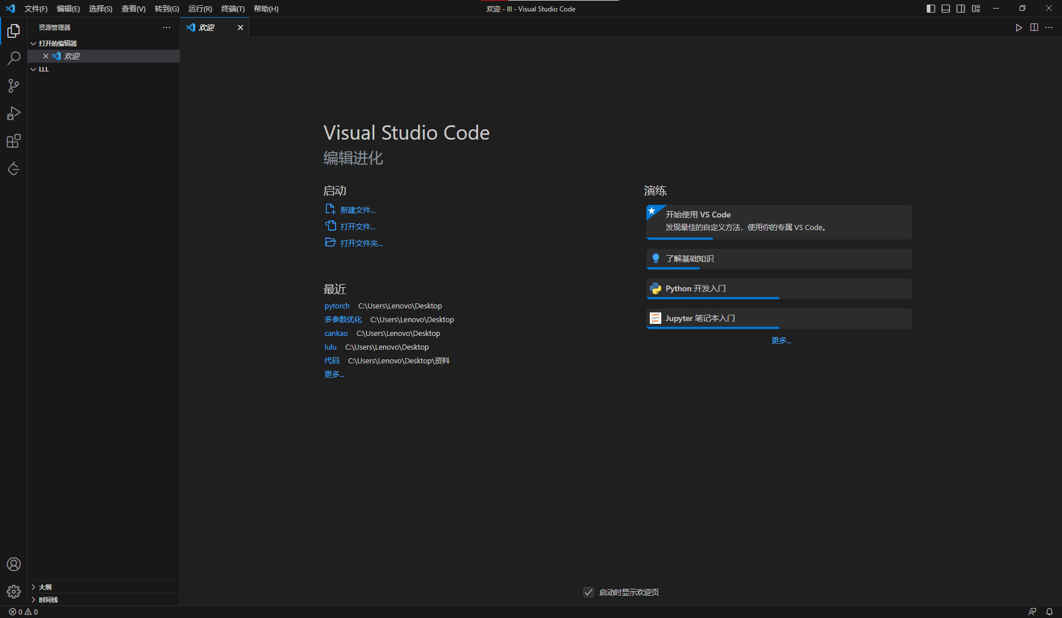Screen dimensions: 1062x618
Task: Click the Jupyter logo icon
Action: [x=656, y=318]
